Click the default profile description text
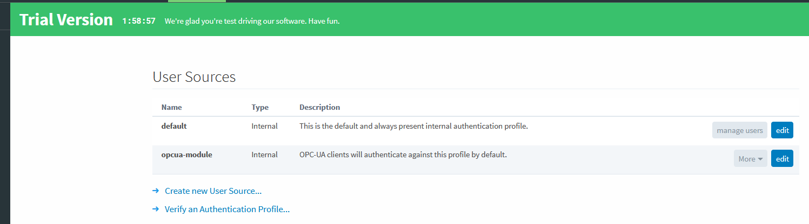The width and height of the screenshot is (809, 224). coord(413,126)
